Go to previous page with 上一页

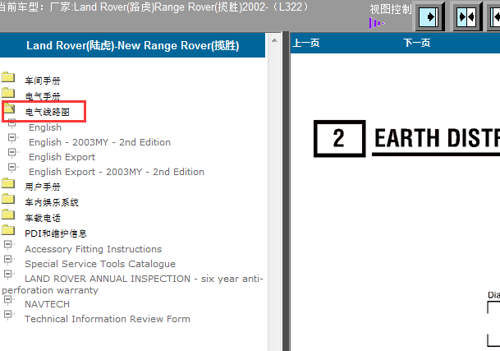pos(306,44)
